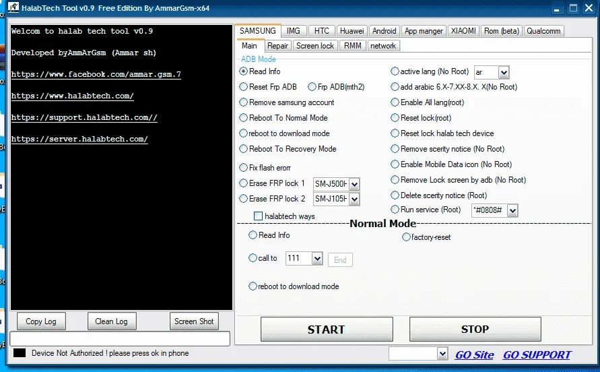Switch to the HTC tab
Screen dimensions: 600x372
pyautogui.click(x=322, y=31)
